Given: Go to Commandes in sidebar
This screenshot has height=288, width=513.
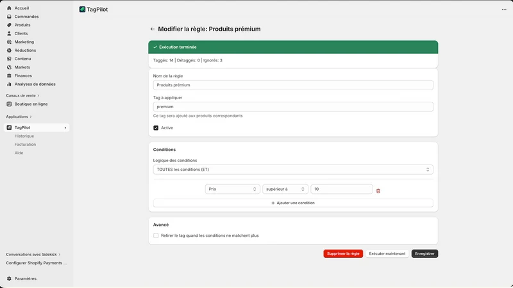Looking at the screenshot, I should point(26,17).
